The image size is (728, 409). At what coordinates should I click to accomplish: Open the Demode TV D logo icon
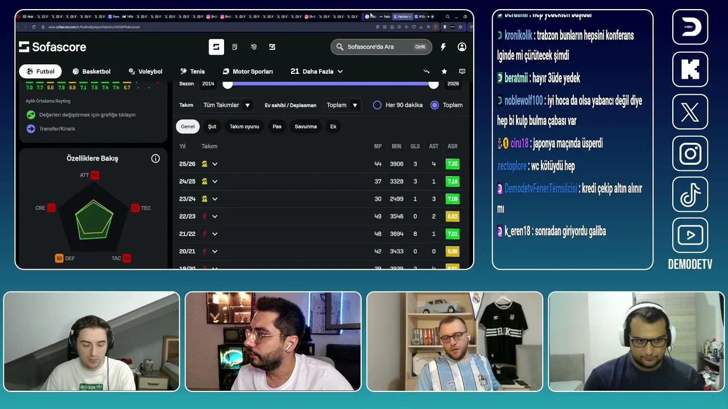[x=690, y=27]
